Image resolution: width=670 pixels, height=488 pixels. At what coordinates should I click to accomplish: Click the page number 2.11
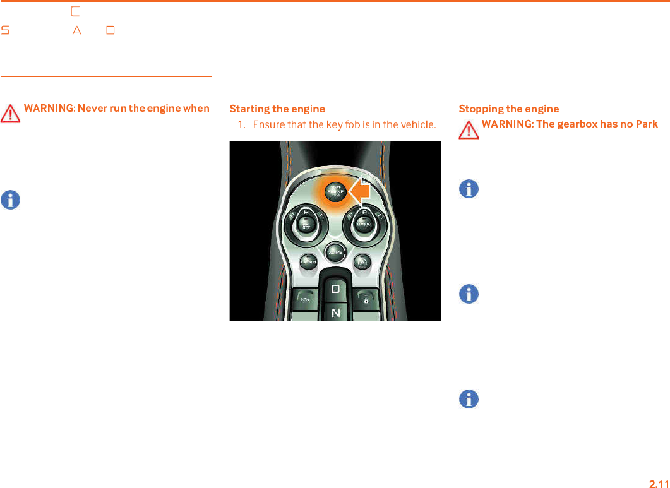tap(659, 484)
